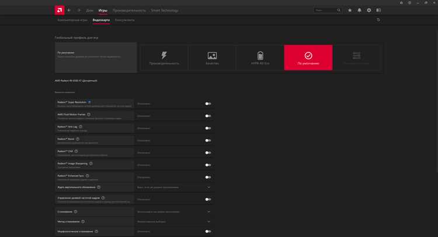This screenshot has width=438, height=237.
Task: Open help question icon in the title bar
Action: click(x=409, y=2)
